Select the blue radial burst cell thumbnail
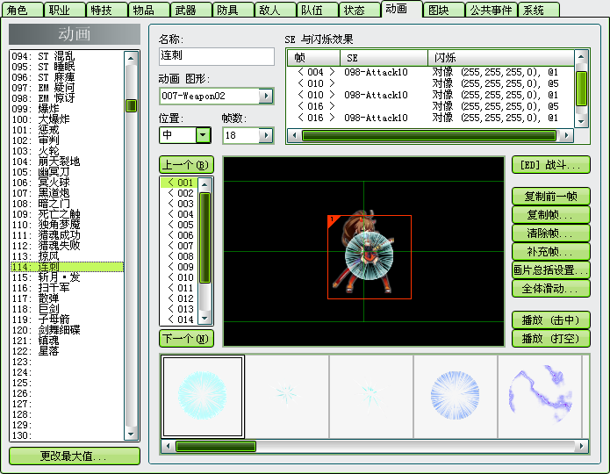Screen dimensions: 610x474 [x=456, y=396]
